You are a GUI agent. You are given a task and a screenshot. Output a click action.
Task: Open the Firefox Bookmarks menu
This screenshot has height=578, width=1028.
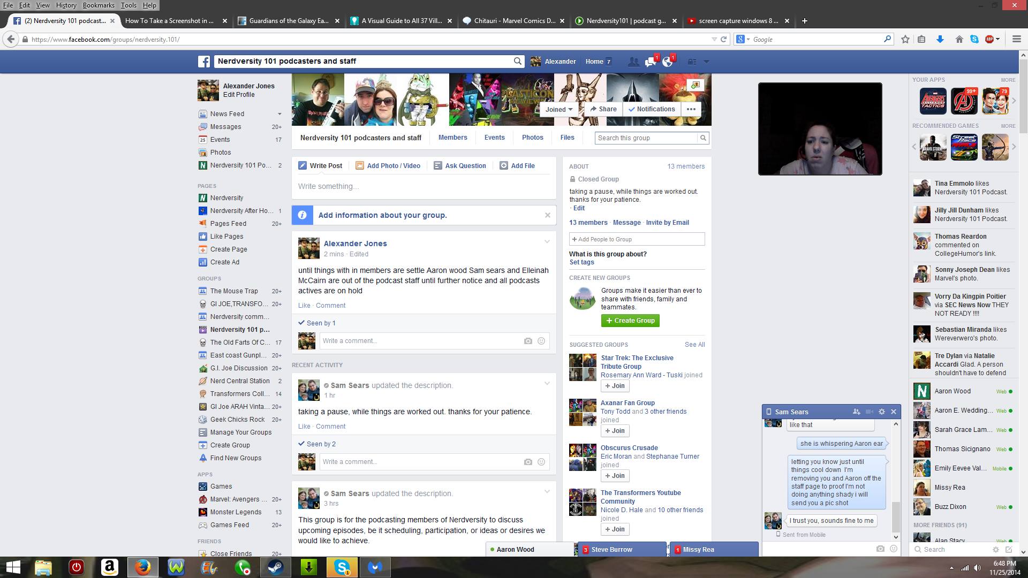[99, 5]
